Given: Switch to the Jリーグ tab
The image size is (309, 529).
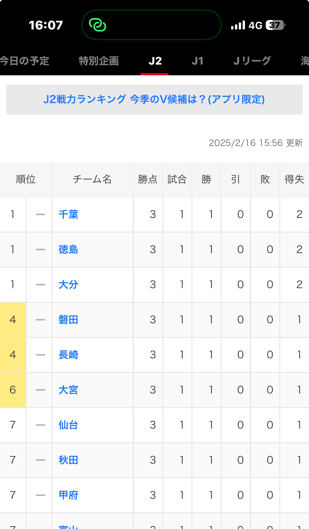Looking at the screenshot, I should coord(252,61).
